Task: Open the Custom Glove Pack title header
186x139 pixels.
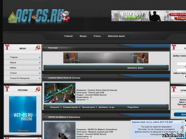Action: (64, 78)
